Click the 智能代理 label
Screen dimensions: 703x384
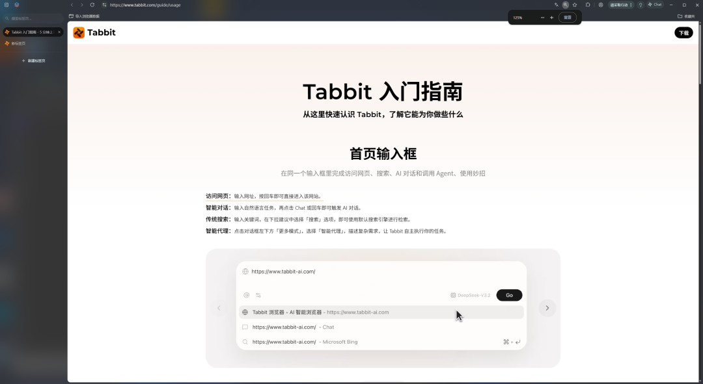pos(218,231)
